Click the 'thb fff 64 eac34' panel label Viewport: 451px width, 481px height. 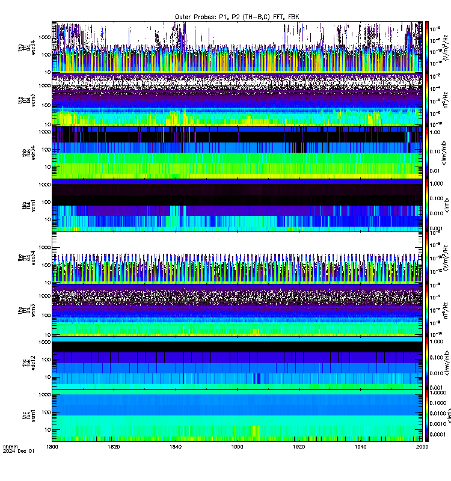(26, 47)
